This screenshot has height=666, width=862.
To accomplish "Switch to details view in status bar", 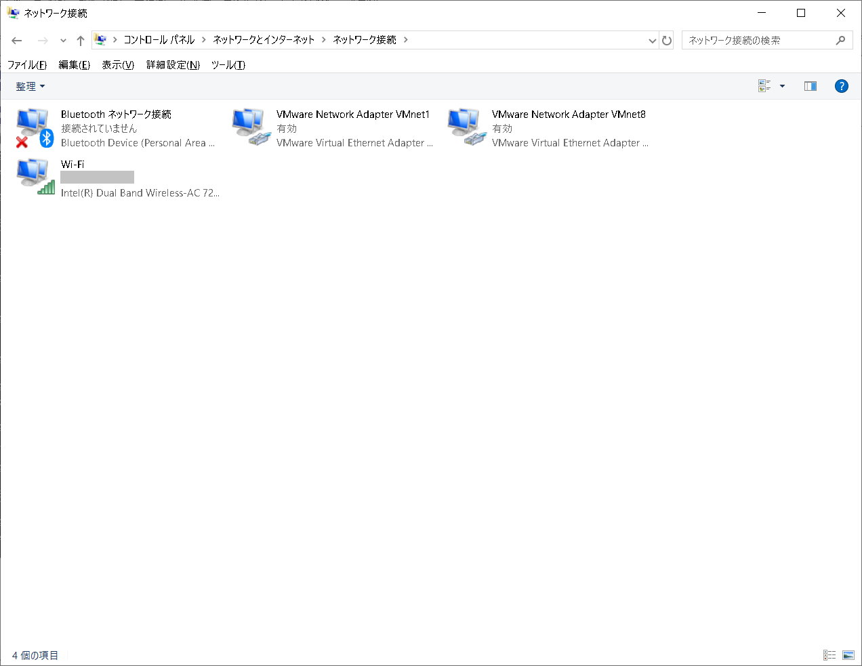I will click(829, 655).
